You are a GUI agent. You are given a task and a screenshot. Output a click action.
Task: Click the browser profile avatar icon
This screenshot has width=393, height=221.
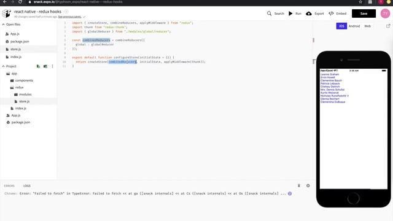tap(381, 2)
